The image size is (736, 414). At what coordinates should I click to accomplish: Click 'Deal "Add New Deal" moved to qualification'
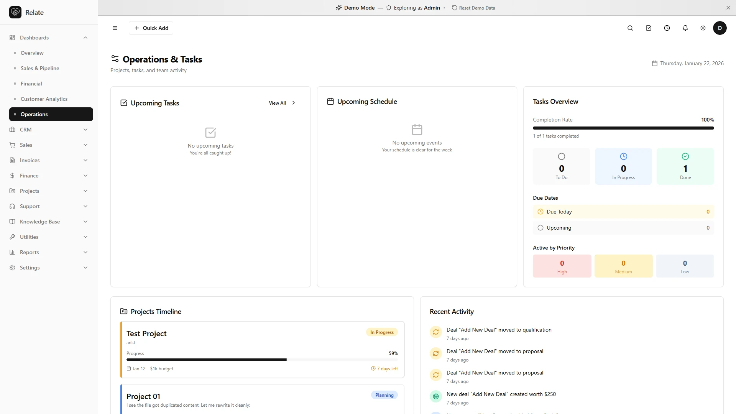coord(499,330)
